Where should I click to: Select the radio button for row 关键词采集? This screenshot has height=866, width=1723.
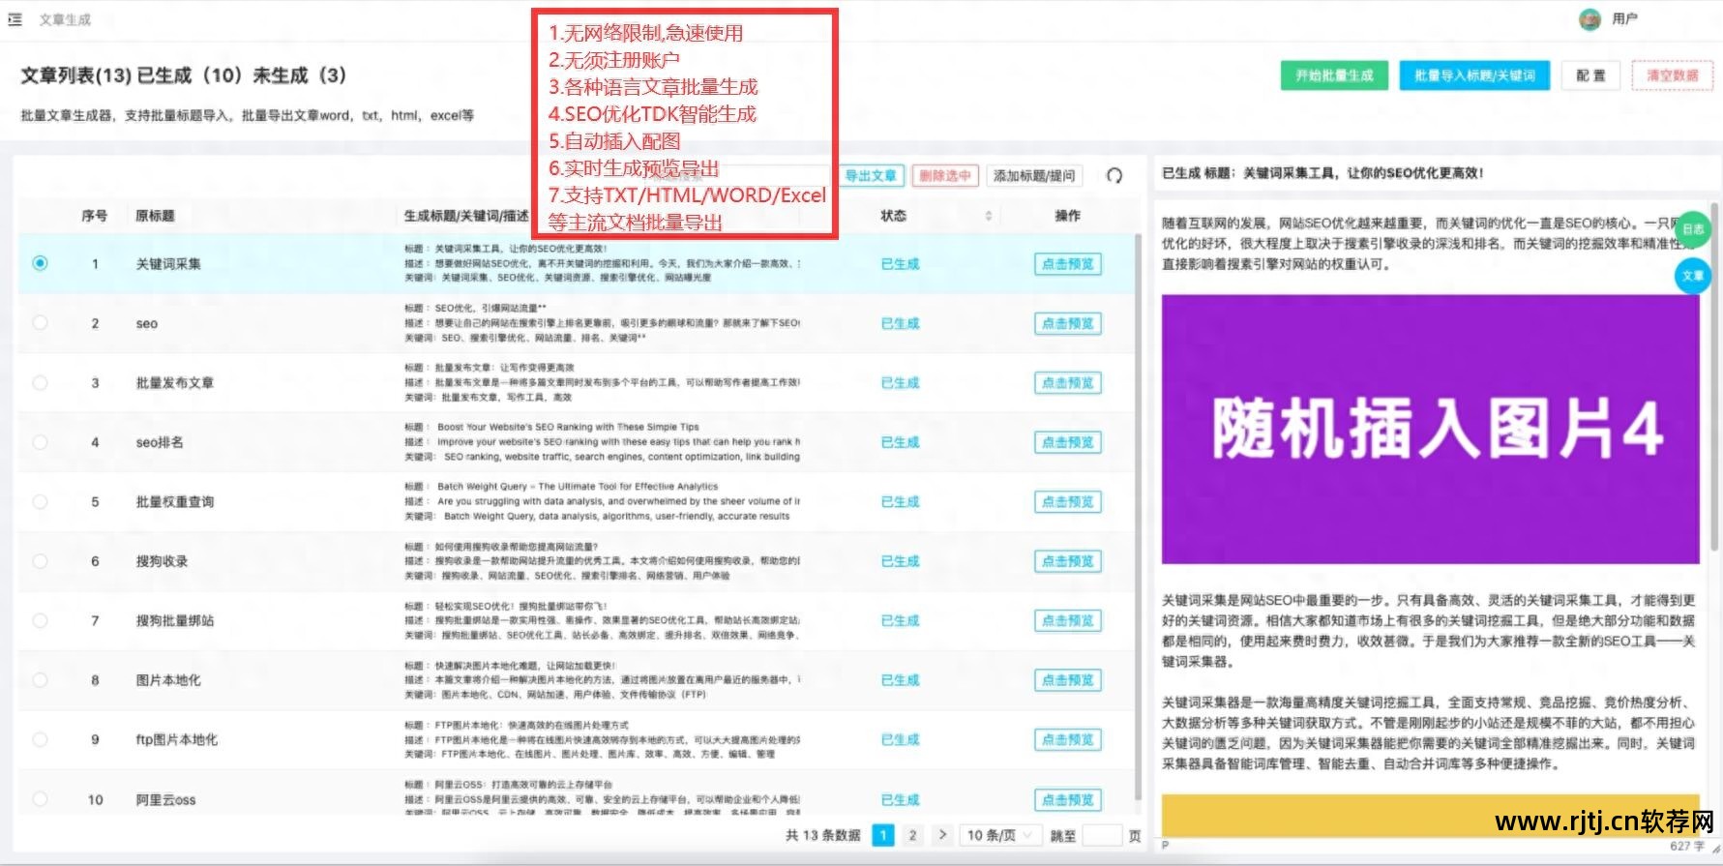(x=40, y=263)
